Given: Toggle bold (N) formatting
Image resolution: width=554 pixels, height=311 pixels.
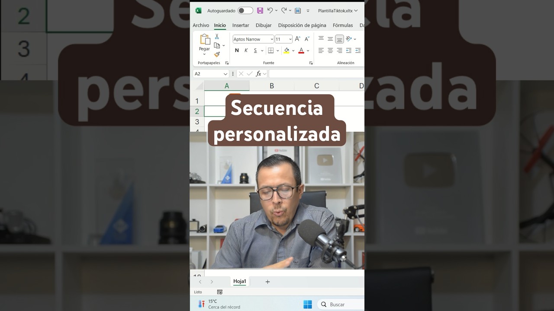Looking at the screenshot, I should (x=237, y=51).
